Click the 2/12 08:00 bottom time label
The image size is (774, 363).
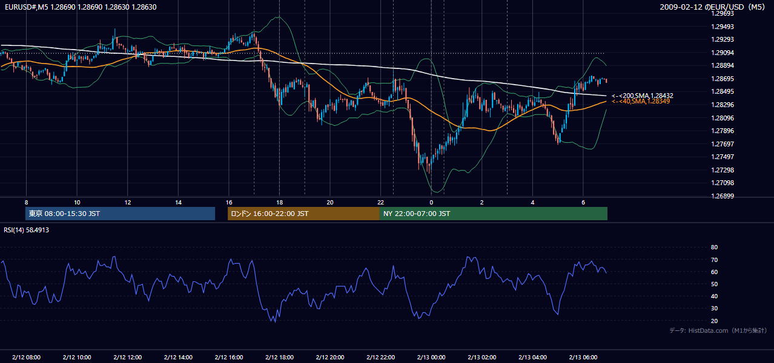[26, 358]
